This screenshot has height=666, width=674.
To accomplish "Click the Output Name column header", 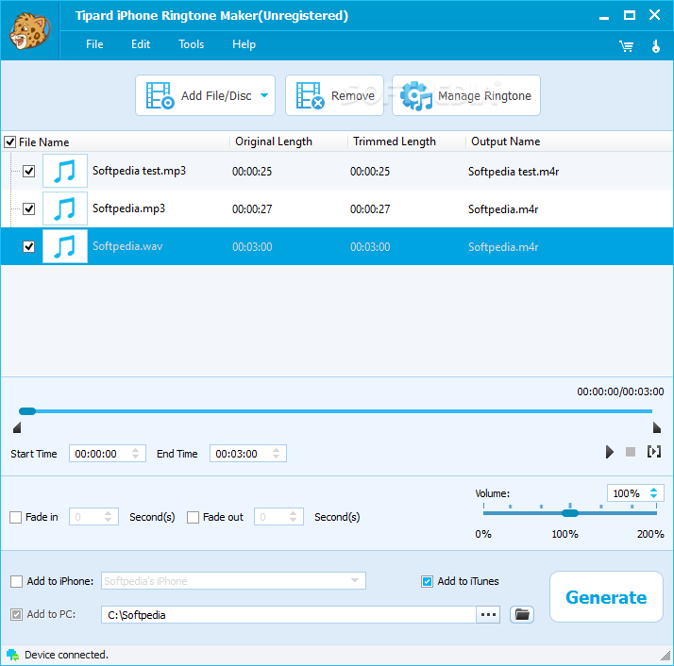I will 506,142.
